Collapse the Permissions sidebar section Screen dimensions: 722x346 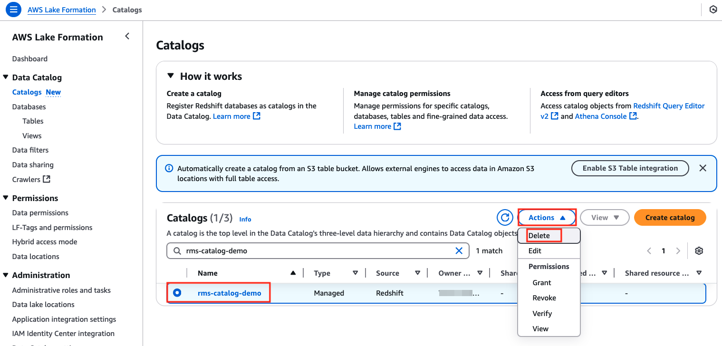pyautogui.click(x=6, y=198)
